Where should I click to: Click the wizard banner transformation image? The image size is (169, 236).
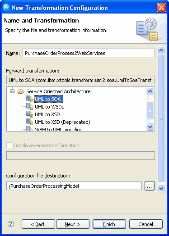click(147, 29)
